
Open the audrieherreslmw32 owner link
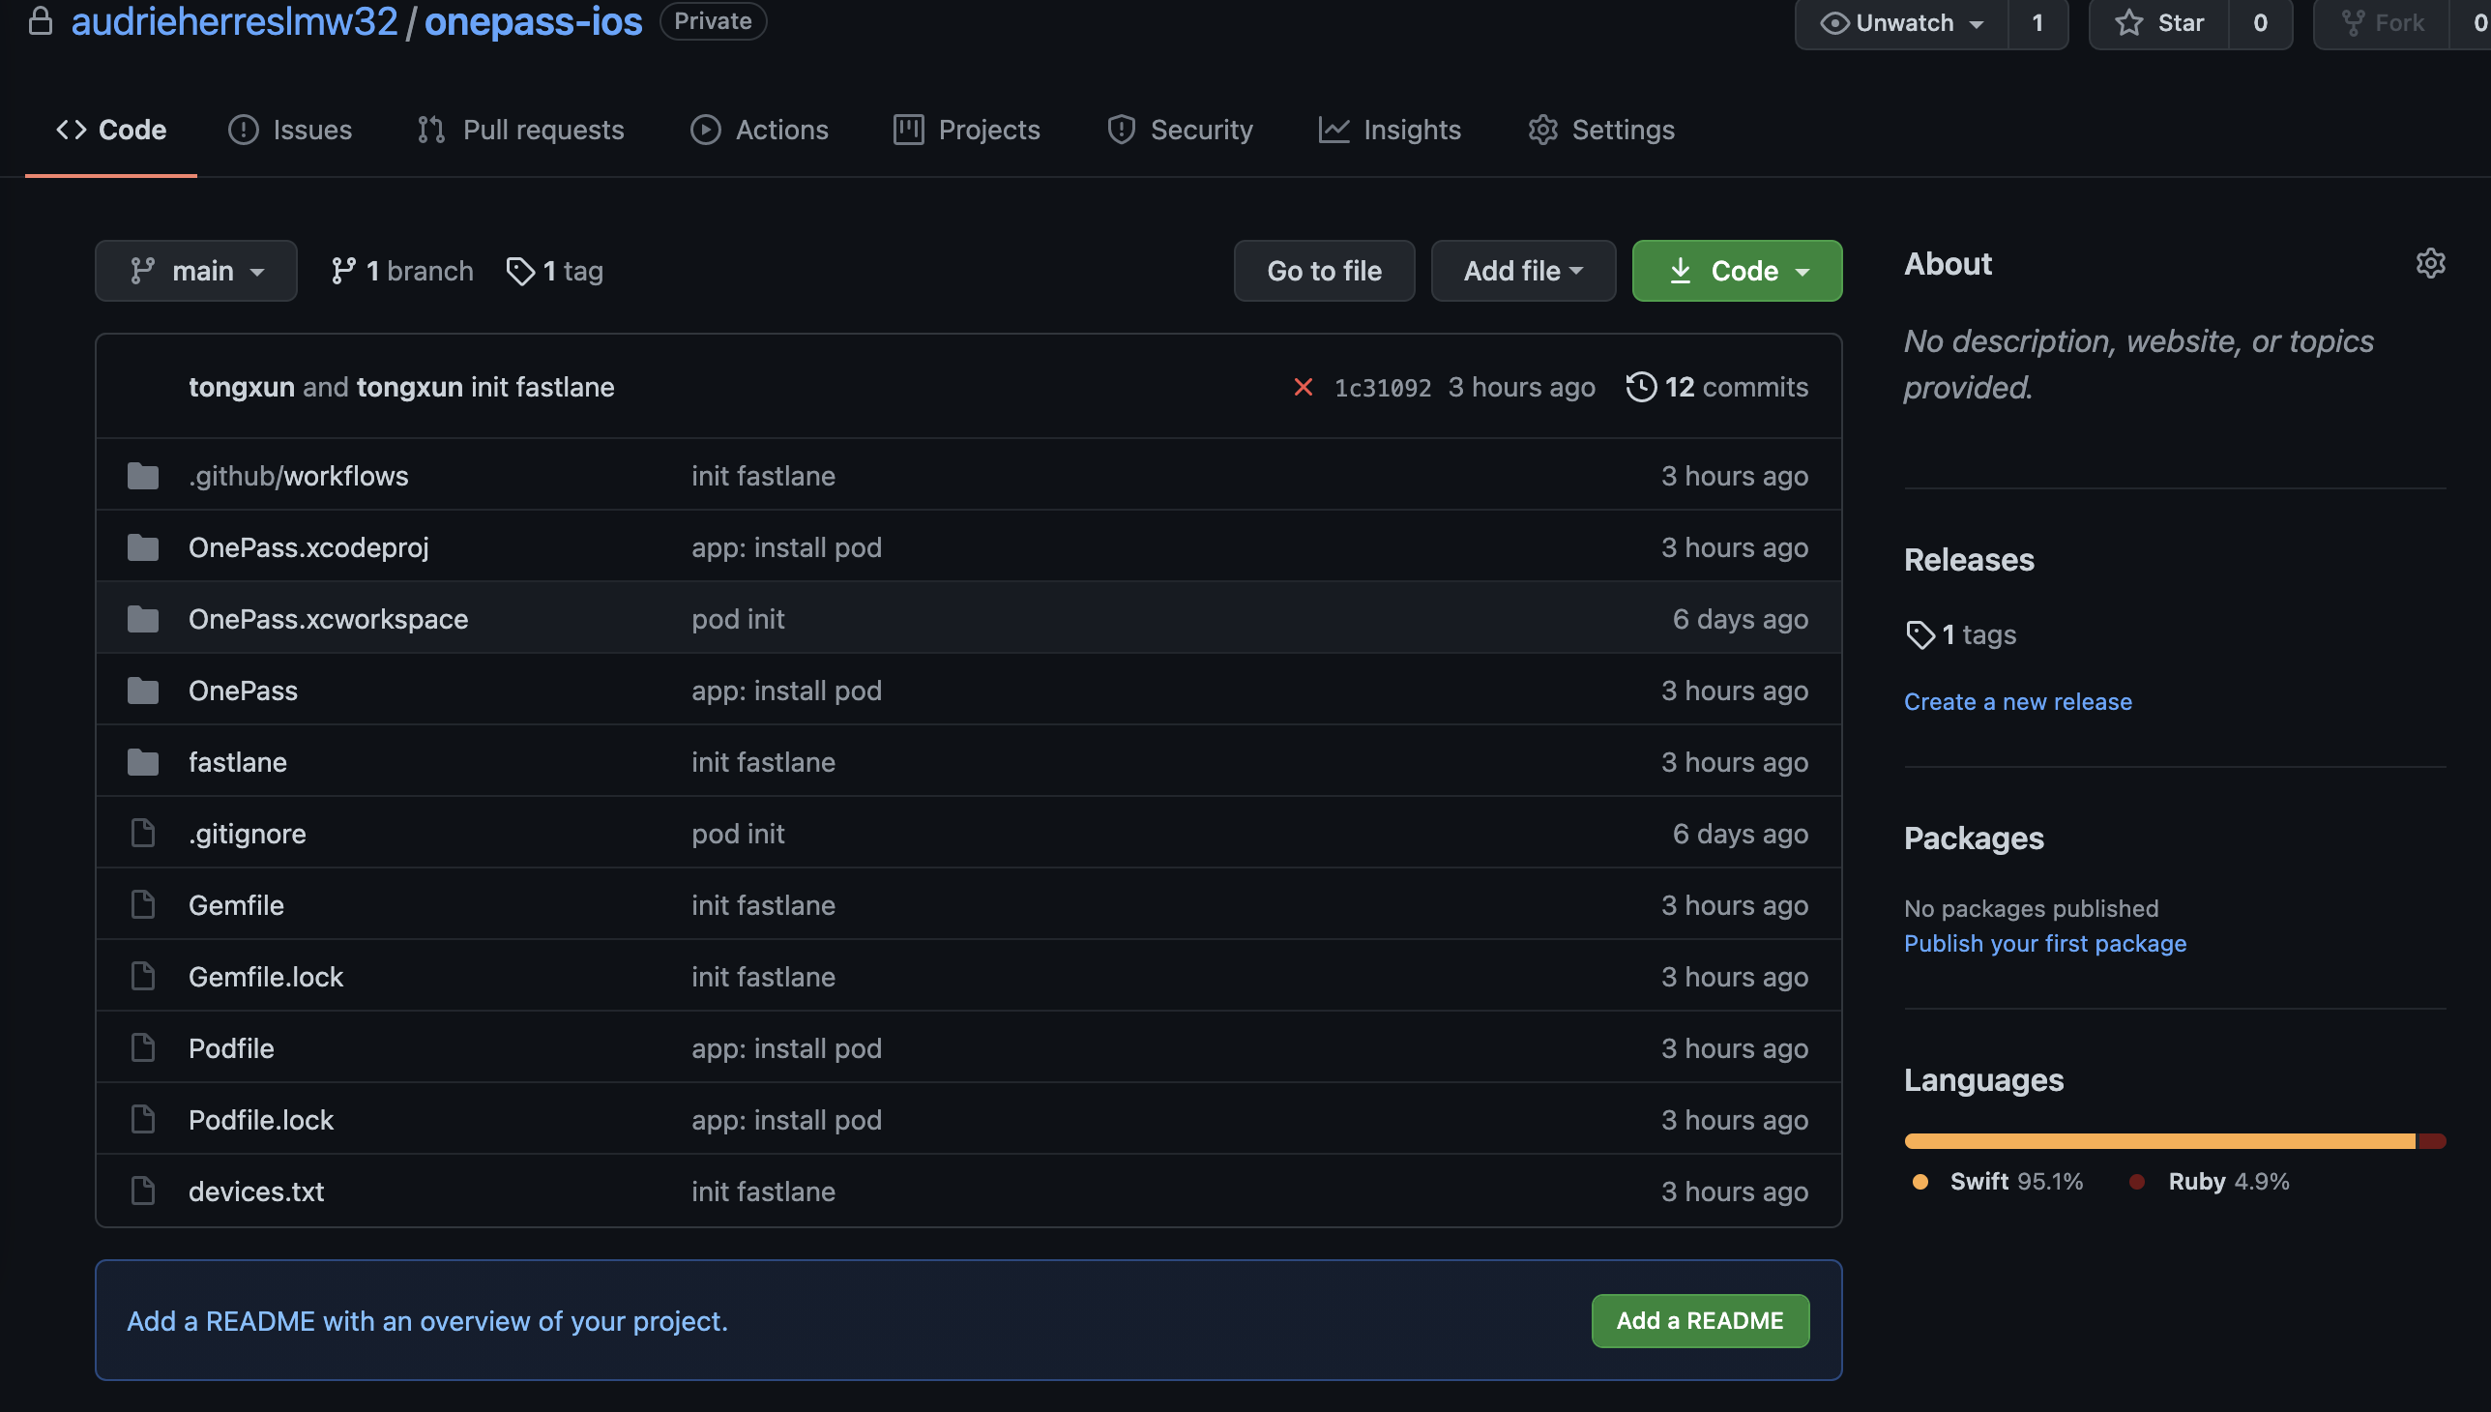tap(235, 21)
